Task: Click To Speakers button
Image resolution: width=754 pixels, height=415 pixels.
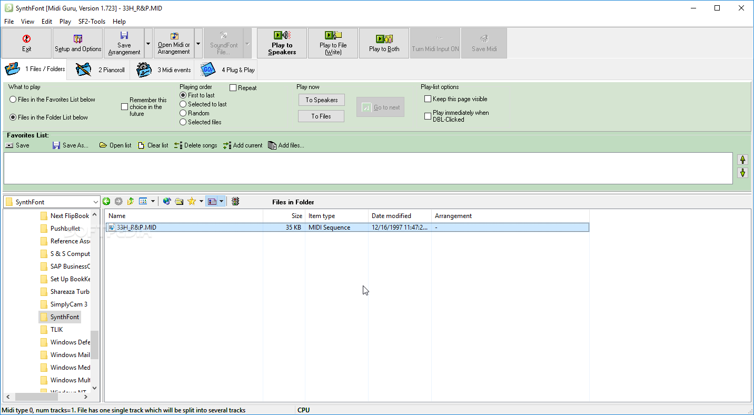Action: [321, 100]
